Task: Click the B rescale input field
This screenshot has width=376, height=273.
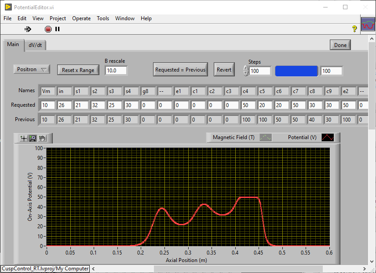Action: click(x=116, y=70)
